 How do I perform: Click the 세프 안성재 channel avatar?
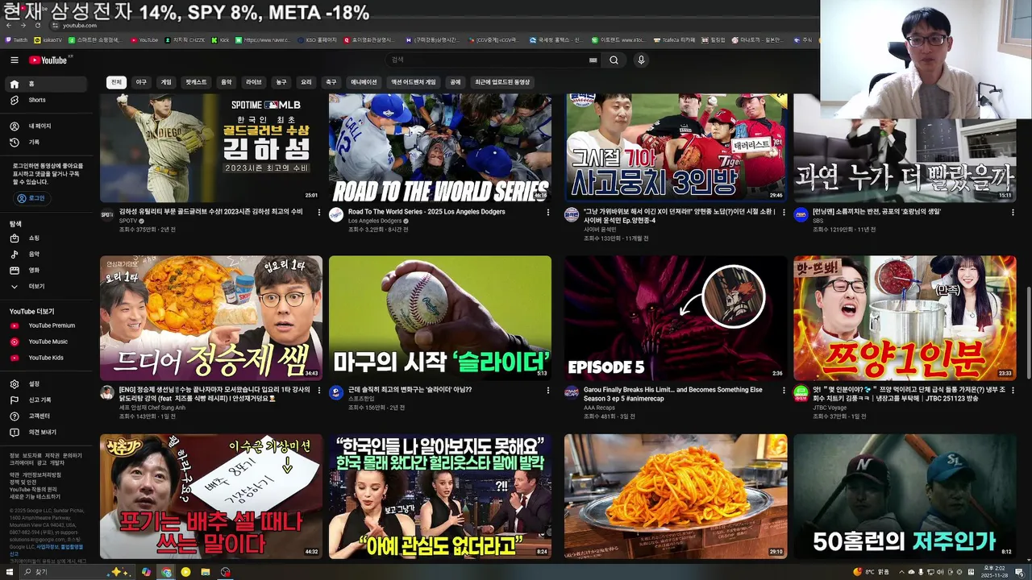tap(107, 392)
